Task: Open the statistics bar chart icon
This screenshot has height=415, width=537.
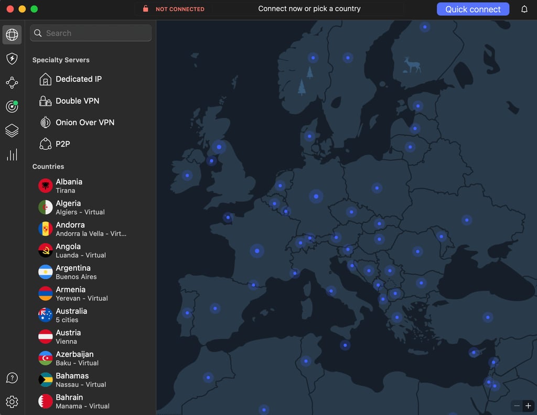Action: tap(12, 155)
